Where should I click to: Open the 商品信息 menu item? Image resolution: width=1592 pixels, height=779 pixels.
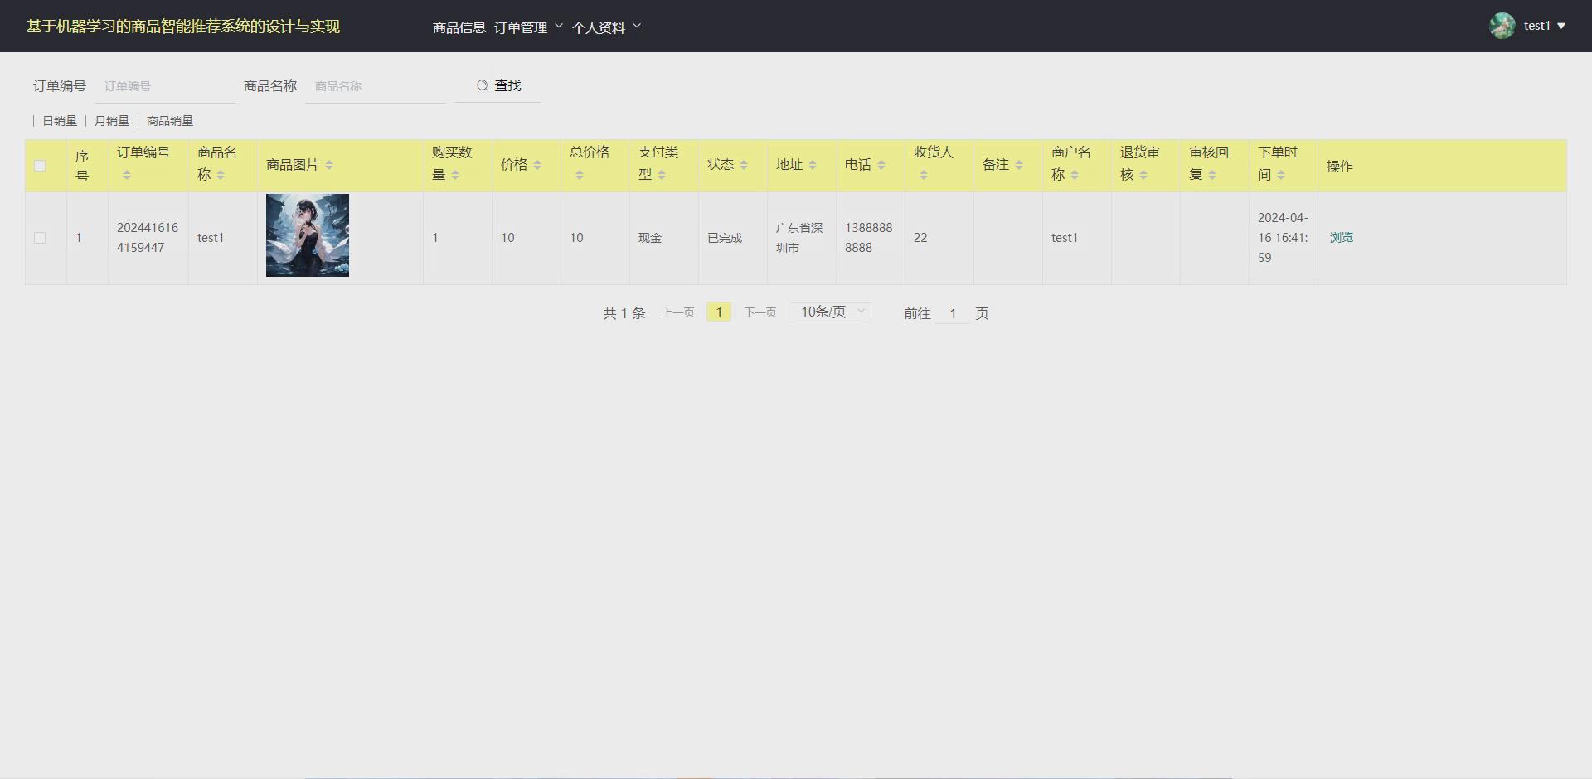[x=459, y=27]
